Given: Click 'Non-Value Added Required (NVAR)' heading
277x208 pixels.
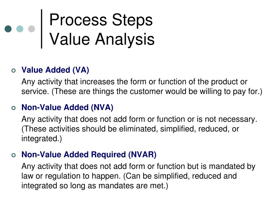Looking at the screenshot, I should [89, 155].
